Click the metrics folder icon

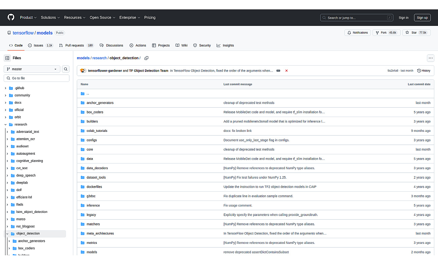coord(83,243)
